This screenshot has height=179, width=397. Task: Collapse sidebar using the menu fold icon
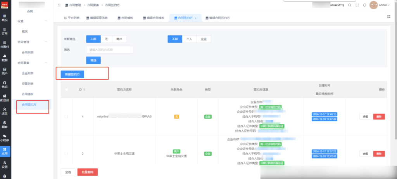coord(59,5)
